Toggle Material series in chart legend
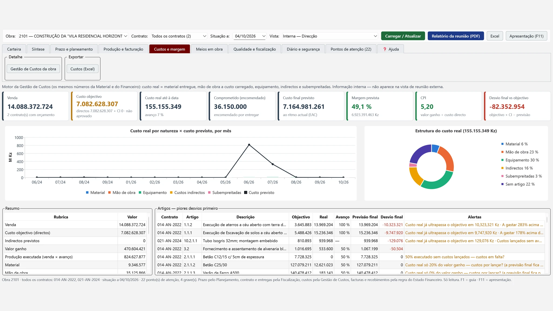 (x=95, y=192)
